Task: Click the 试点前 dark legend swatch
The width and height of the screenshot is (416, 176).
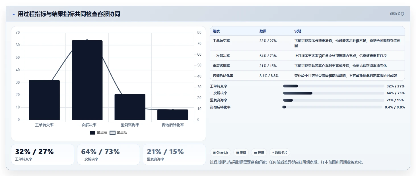Action: [92, 133]
